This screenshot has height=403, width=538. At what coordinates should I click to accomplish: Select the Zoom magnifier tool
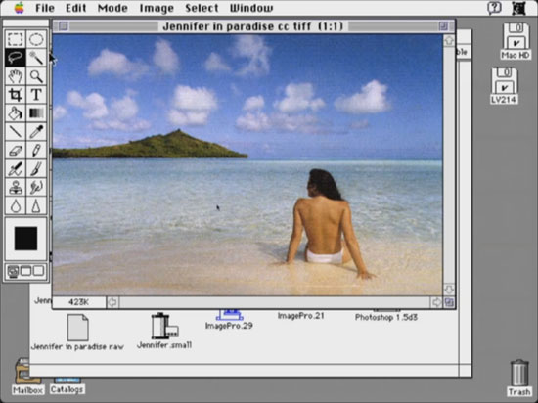(x=36, y=76)
